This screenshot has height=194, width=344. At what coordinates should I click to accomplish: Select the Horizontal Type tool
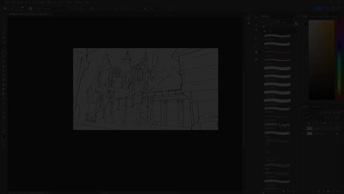[3, 98]
